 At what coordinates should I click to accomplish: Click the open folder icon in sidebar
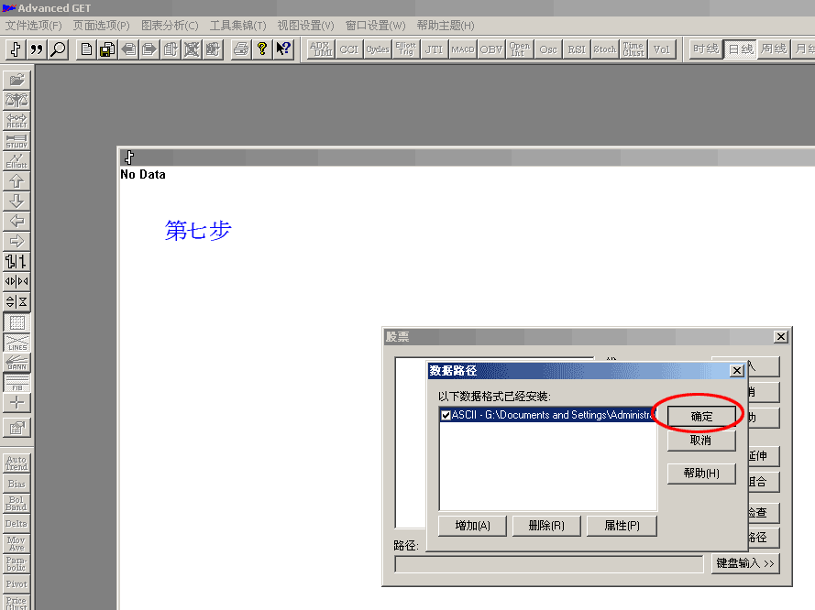point(17,80)
